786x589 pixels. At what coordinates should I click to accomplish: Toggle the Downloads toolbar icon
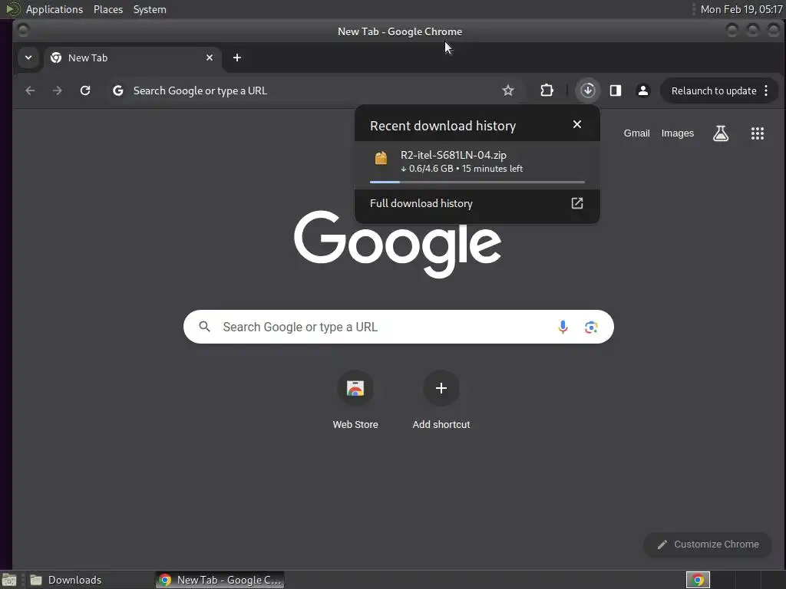click(x=588, y=90)
